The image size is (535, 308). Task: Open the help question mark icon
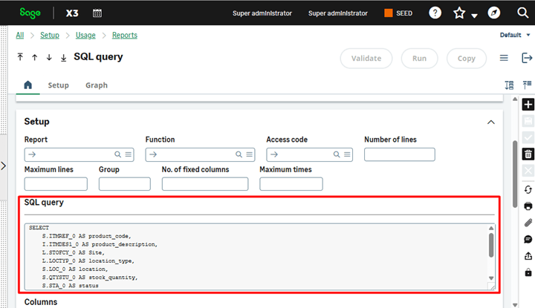pos(435,13)
